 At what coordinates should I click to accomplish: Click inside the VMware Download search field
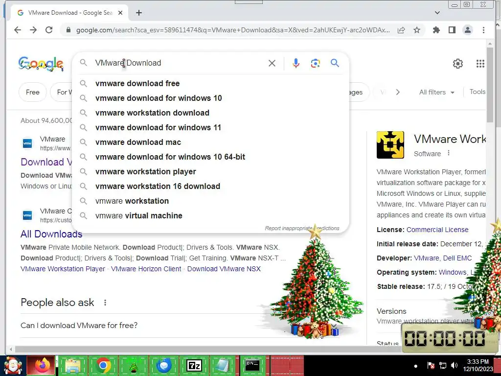coord(179,63)
